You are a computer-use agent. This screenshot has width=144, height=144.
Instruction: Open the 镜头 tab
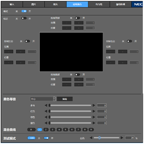click(x=55, y=4)
